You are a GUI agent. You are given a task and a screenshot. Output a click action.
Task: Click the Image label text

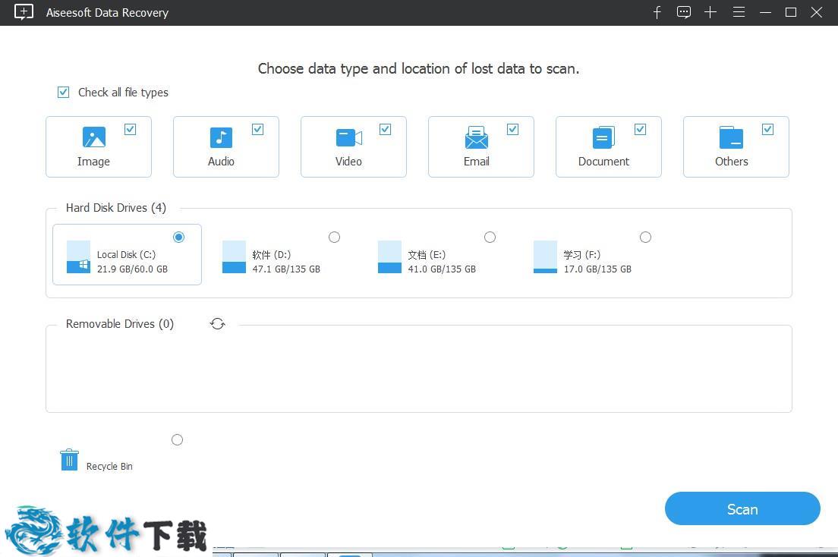point(93,162)
